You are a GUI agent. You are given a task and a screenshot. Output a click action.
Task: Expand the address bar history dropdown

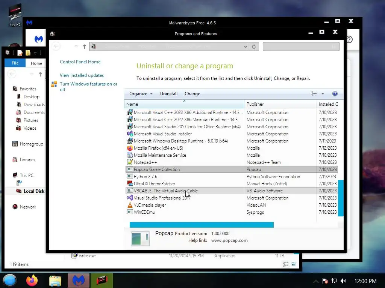tap(246, 46)
